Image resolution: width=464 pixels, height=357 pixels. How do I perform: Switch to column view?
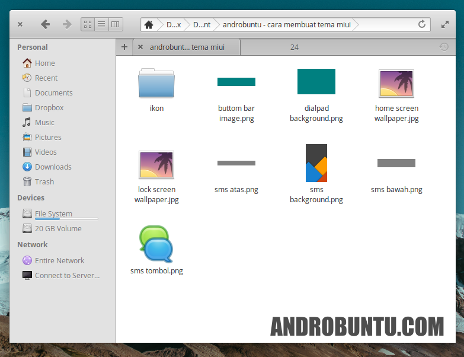(116, 24)
